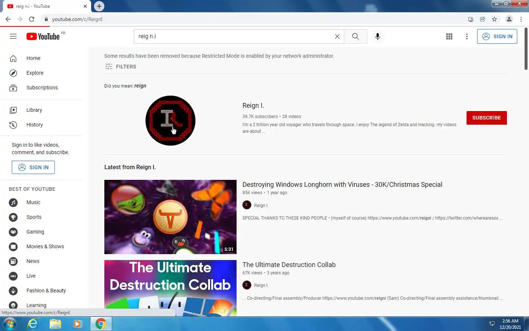Sign in from the top bar
The image size is (529, 331).
coord(497,36)
